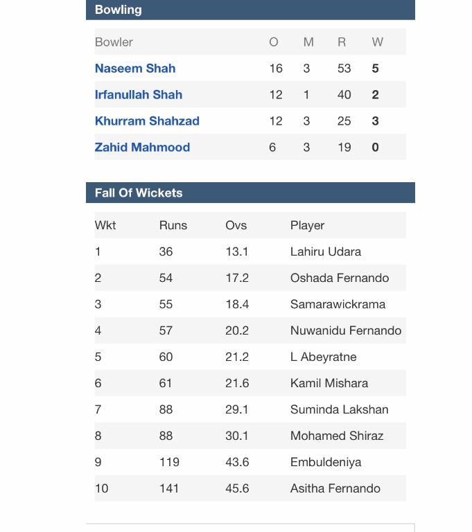Viewport: 472px width, 532px height.
Task: Select the Oshada Fernando wicket row
Action: pyautogui.click(x=250, y=278)
